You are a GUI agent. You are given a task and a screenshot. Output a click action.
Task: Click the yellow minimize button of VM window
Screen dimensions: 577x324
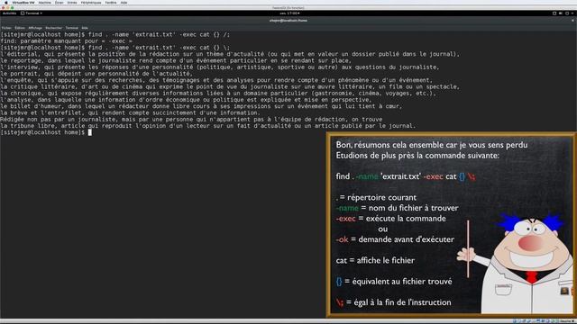pyautogui.click(x=7, y=8)
